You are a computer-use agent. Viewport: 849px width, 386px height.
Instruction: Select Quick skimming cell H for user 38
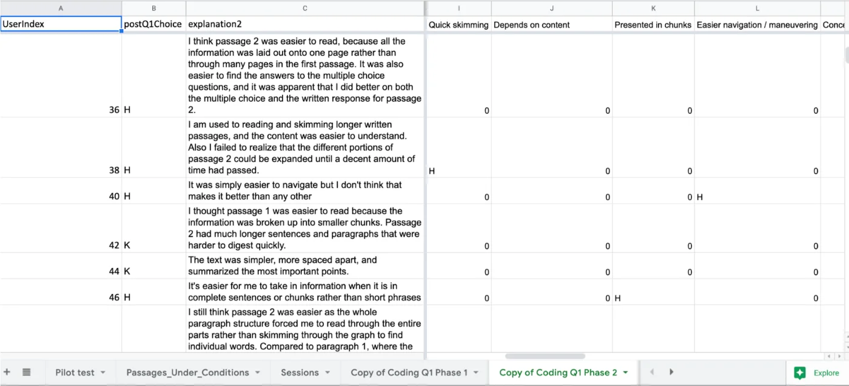(458, 147)
